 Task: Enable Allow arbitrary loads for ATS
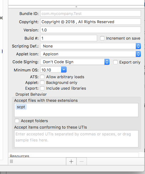pos(42,77)
